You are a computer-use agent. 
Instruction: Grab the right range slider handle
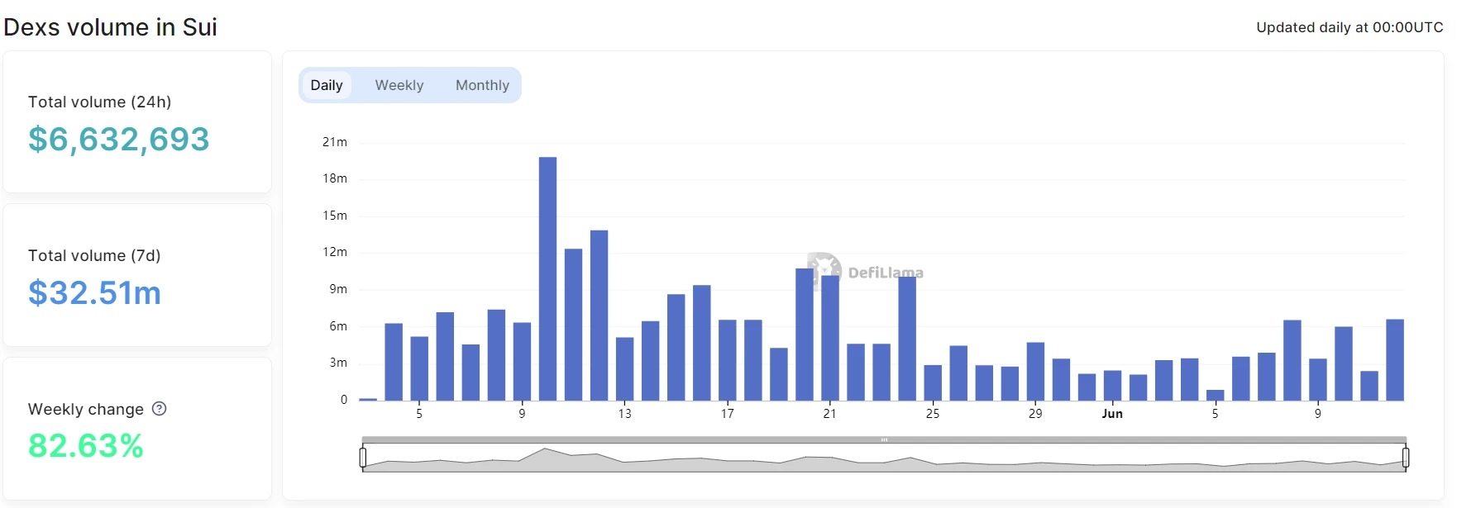(1405, 457)
